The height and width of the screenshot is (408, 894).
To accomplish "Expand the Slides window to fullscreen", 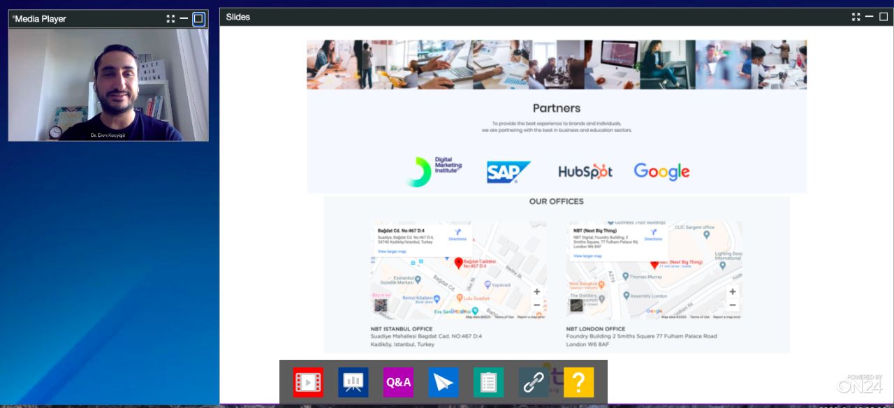I will coord(856,17).
